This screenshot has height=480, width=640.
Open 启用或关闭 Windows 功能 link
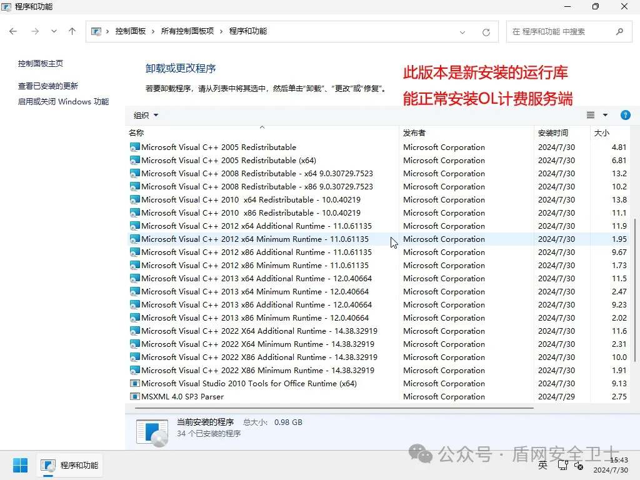point(63,101)
